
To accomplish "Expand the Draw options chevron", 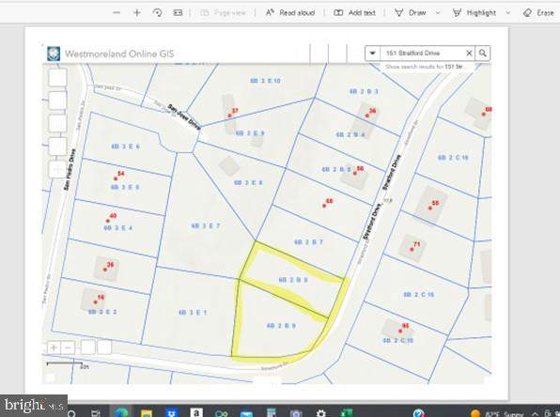I will click(x=438, y=13).
